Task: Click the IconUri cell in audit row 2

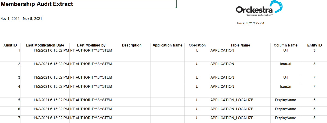Action: click(x=285, y=64)
